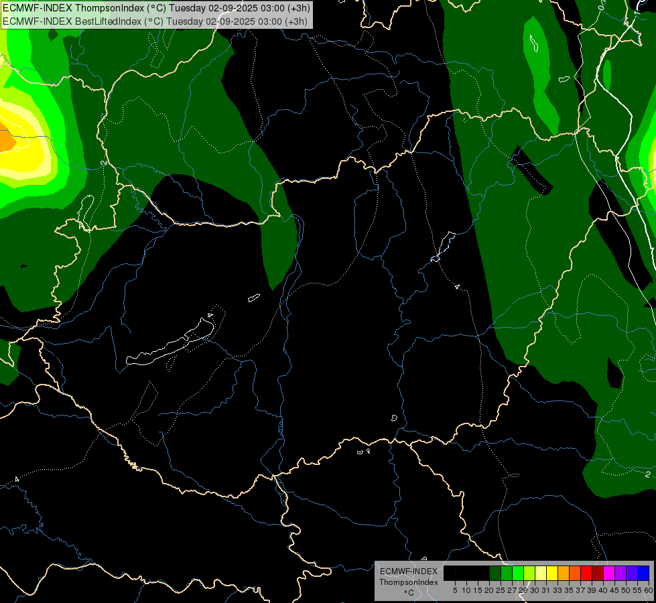Click the orange-red 35–37 legend swatch

[575, 573]
